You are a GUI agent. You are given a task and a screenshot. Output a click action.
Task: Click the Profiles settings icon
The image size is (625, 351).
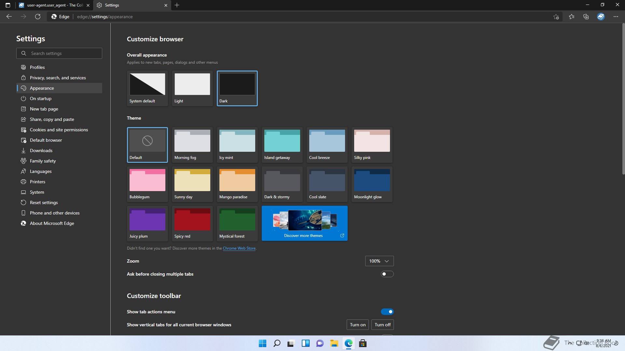23,67
